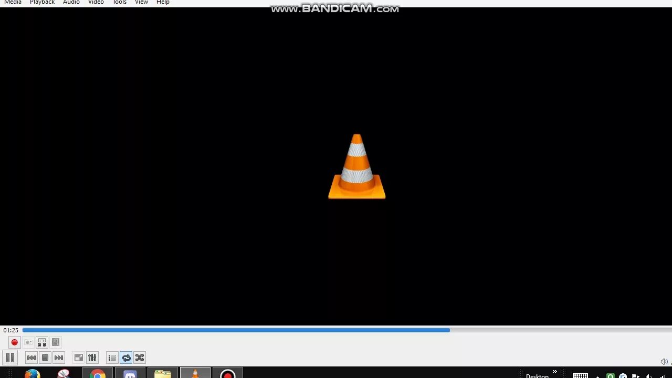This screenshot has width=672, height=378.
Task: Skip to next media track
Action: [59, 358]
